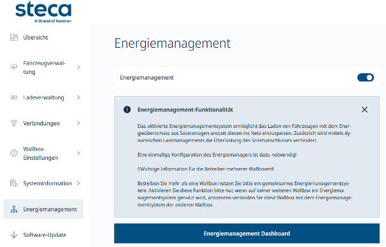Click the Fahrzeugverwaltung car icon

14,67
